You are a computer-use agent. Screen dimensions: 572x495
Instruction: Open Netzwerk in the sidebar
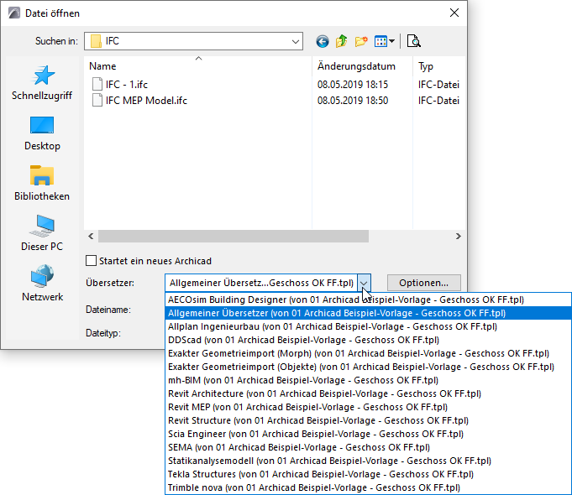pos(42,284)
